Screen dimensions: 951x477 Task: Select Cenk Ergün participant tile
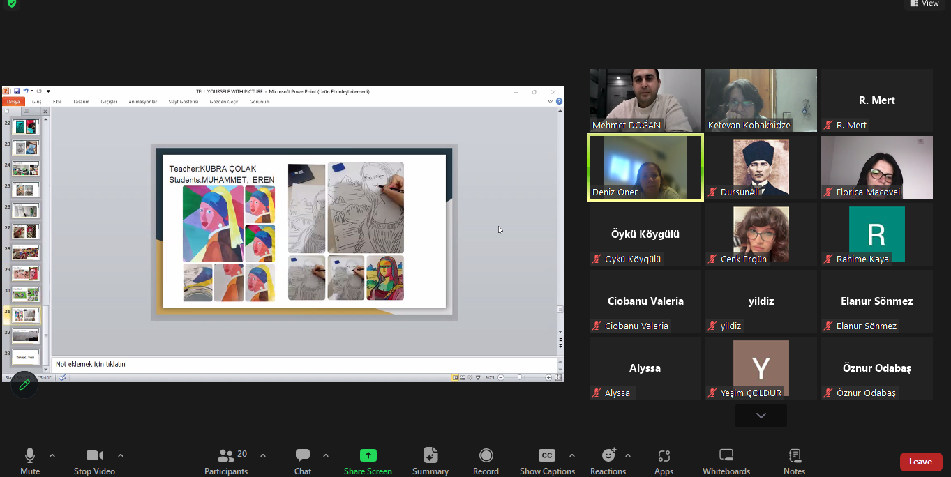[x=761, y=234]
